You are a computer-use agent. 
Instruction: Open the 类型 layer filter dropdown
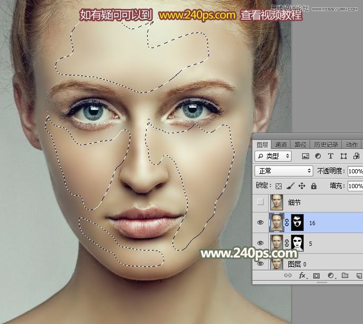[x=273, y=156]
